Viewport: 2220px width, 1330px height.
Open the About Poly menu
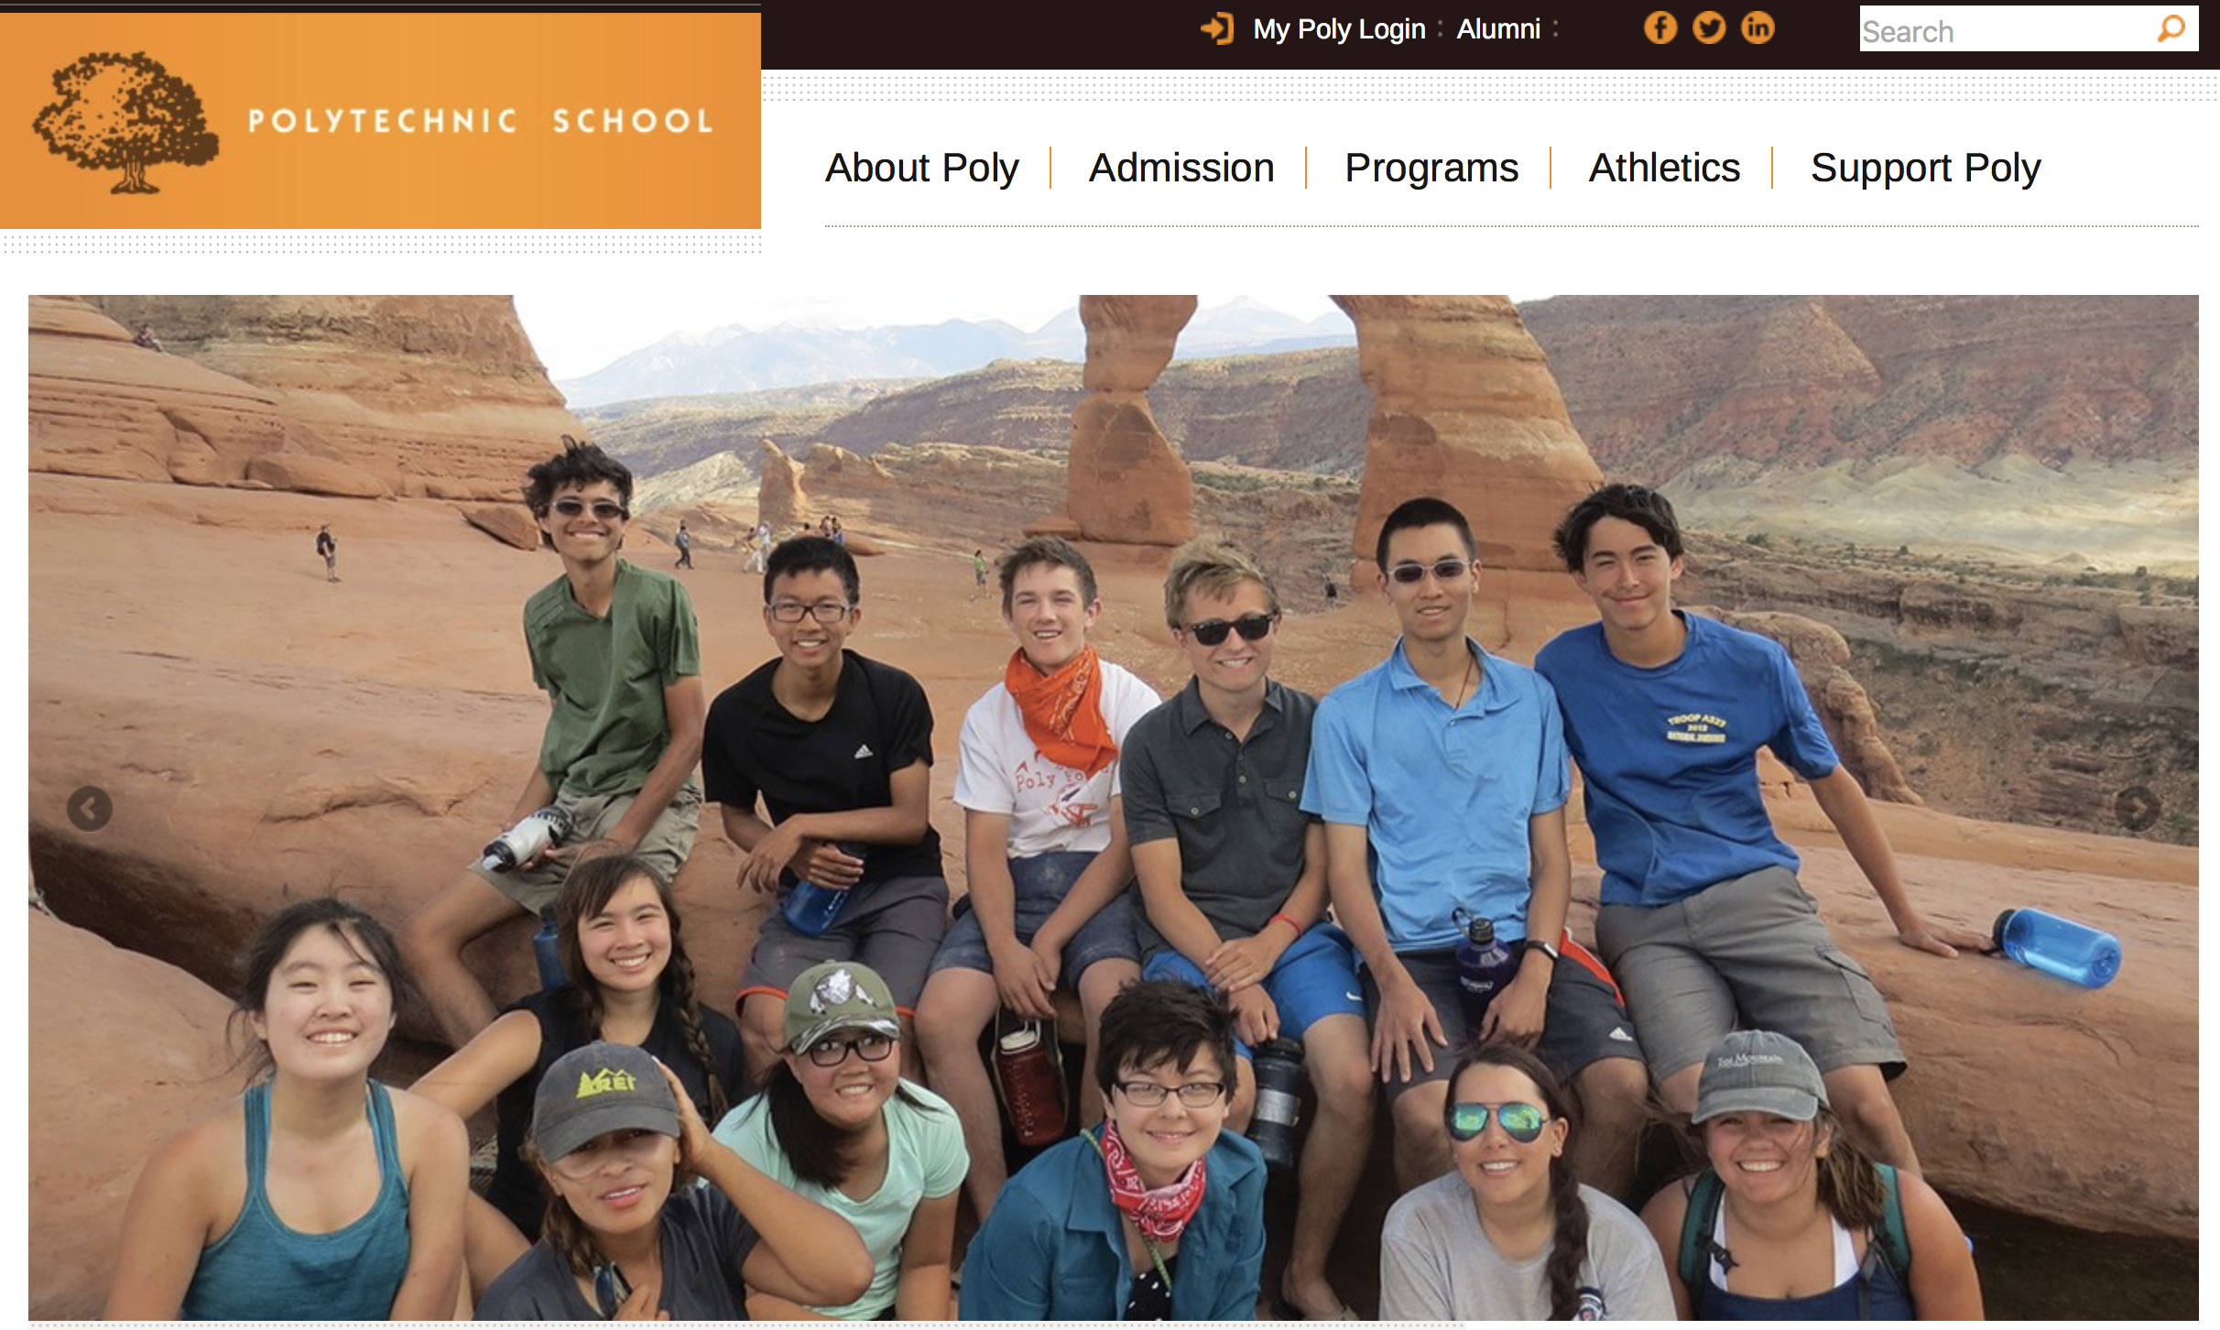tap(921, 169)
